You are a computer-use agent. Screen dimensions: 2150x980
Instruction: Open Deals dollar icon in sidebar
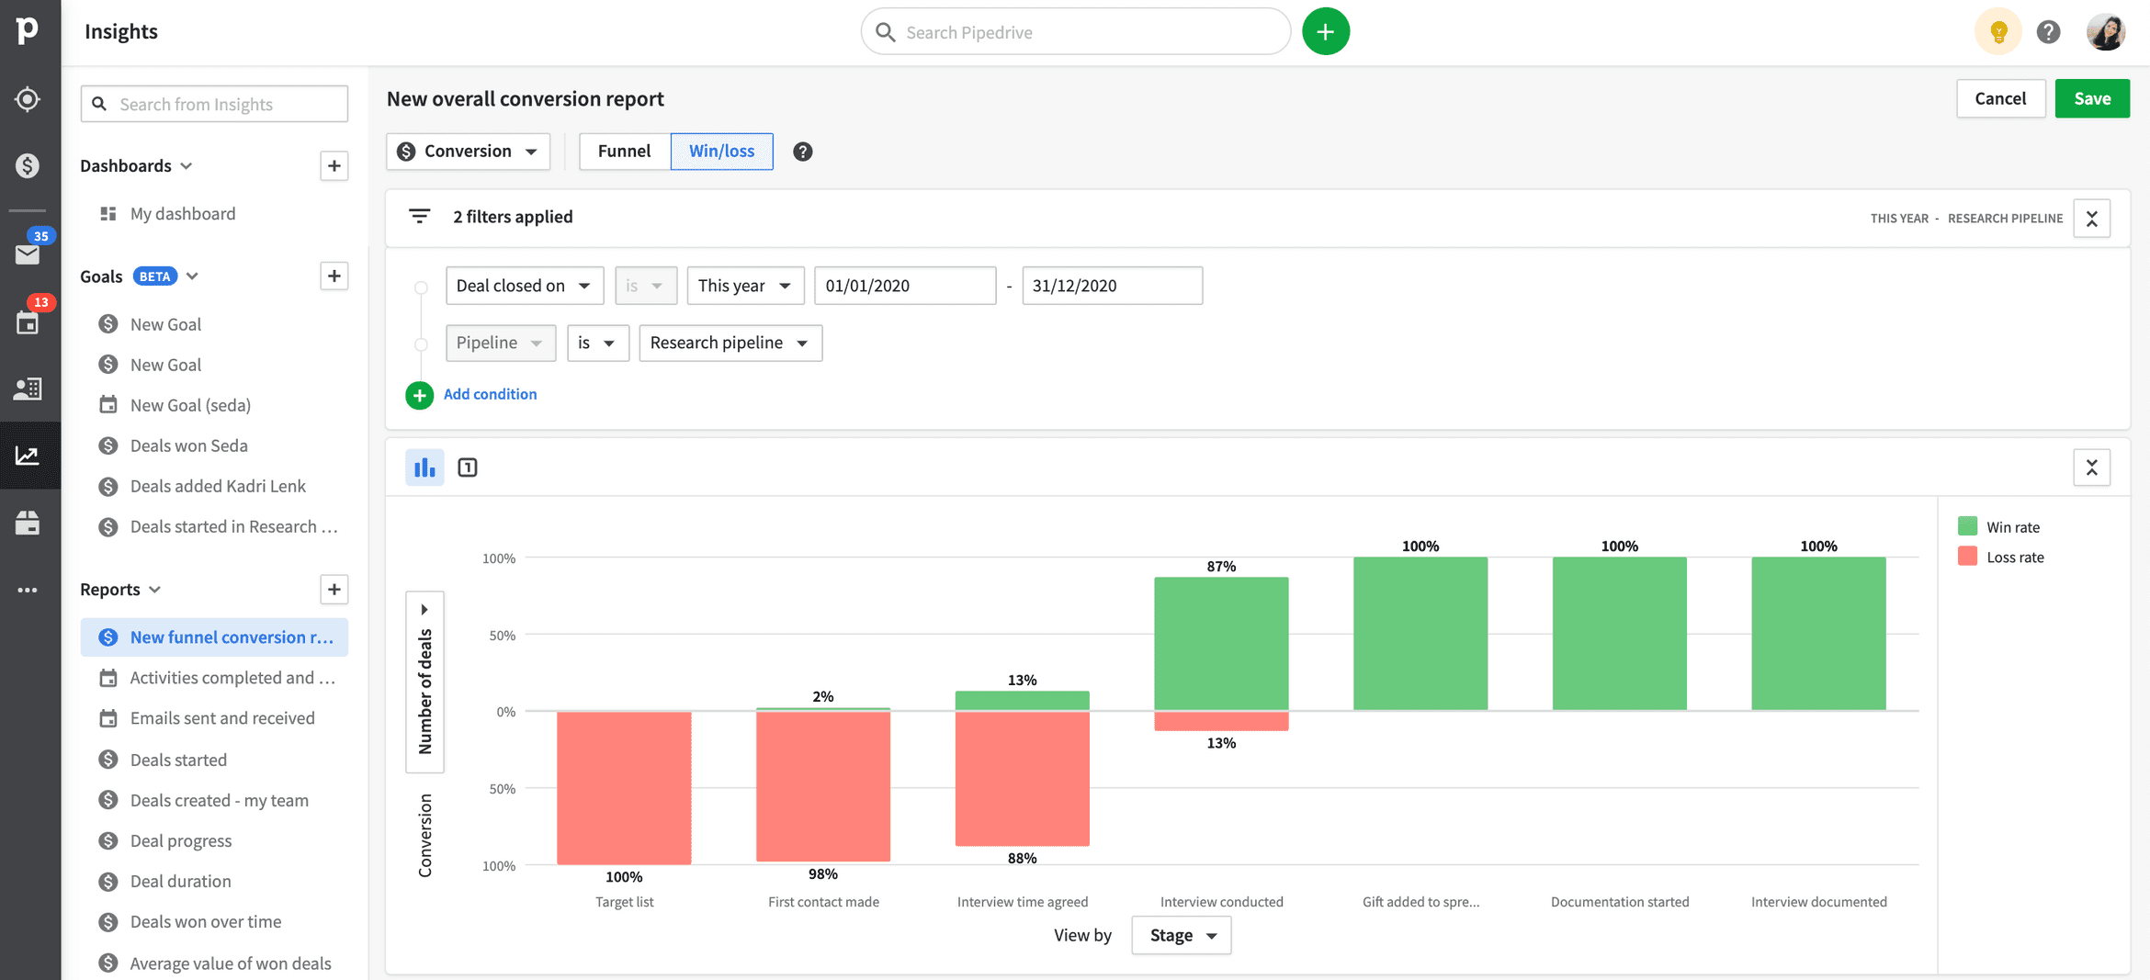coord(28,165)
